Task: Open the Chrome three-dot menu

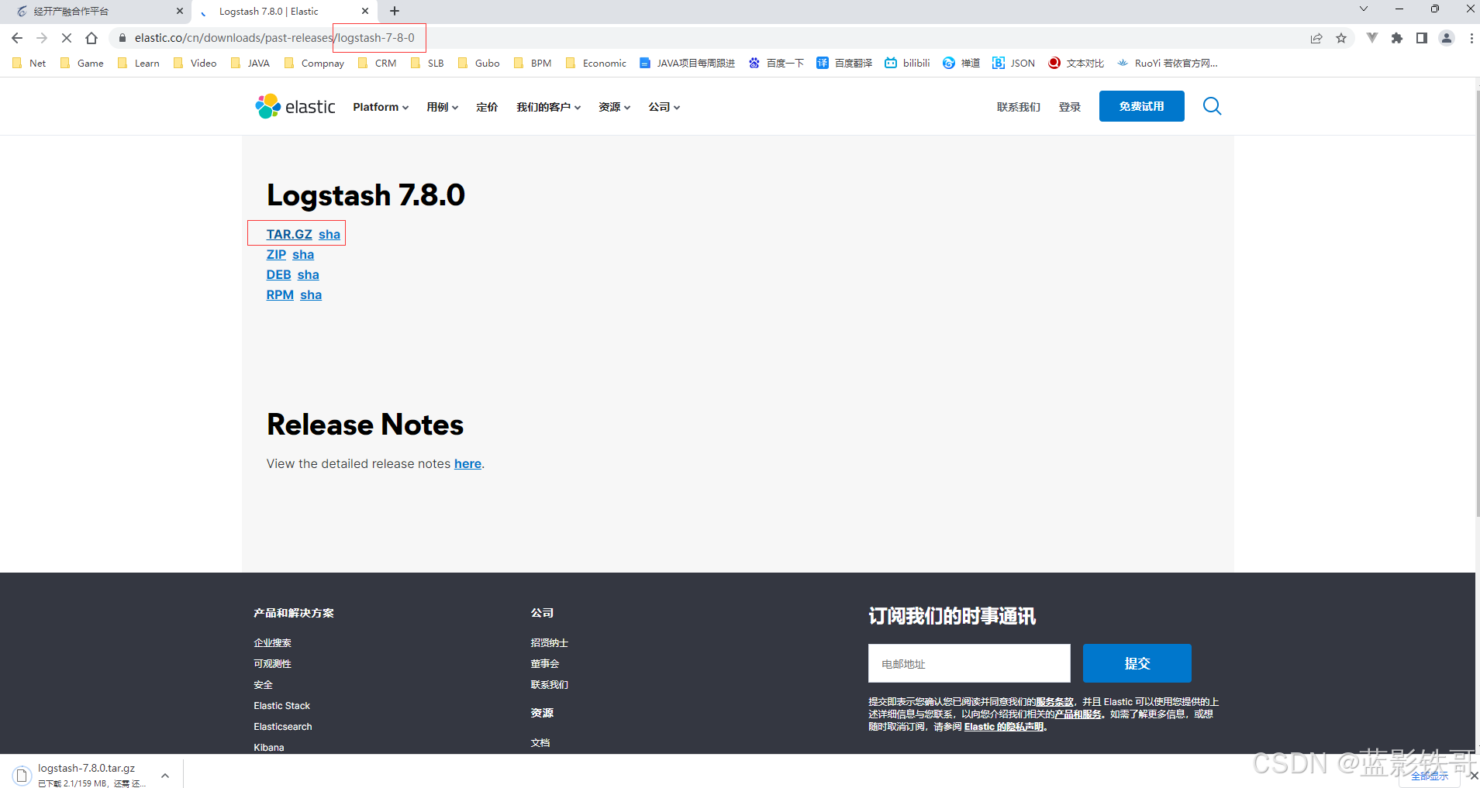Action: click(x=1471, y=38)
